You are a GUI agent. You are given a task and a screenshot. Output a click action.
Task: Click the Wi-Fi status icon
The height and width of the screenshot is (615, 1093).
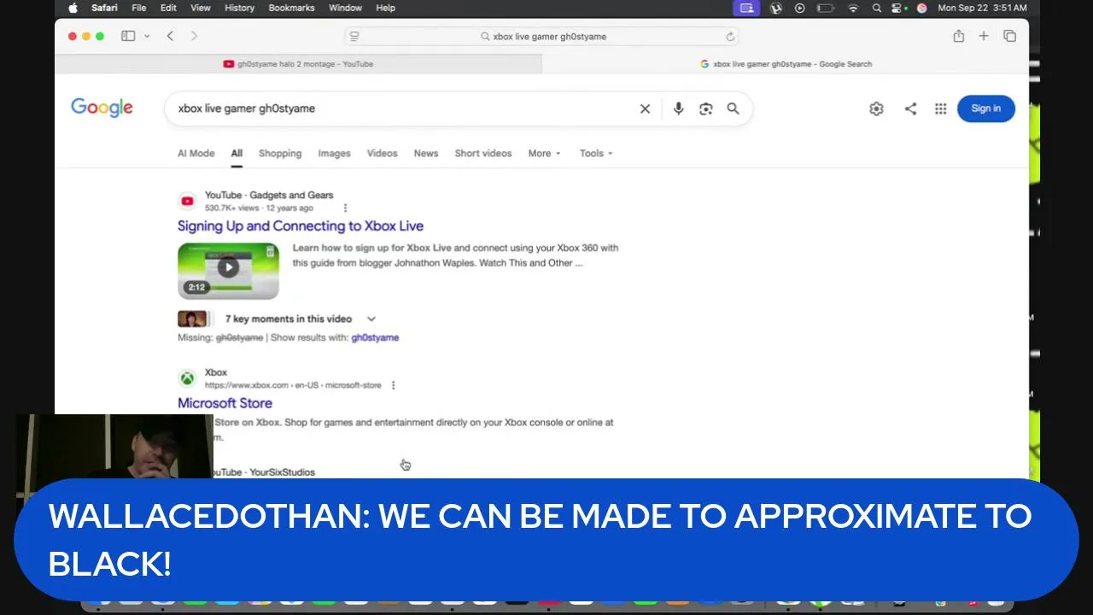coord(852,8)
